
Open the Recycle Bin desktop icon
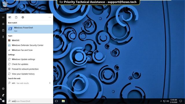pos(5,5)
